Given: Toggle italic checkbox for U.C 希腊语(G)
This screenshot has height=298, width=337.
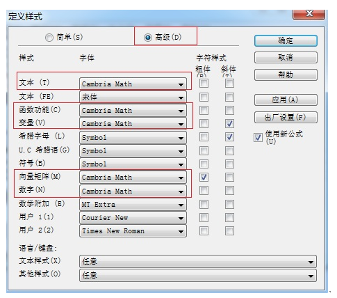Looking at the screenshot, I should coord(229,151).
